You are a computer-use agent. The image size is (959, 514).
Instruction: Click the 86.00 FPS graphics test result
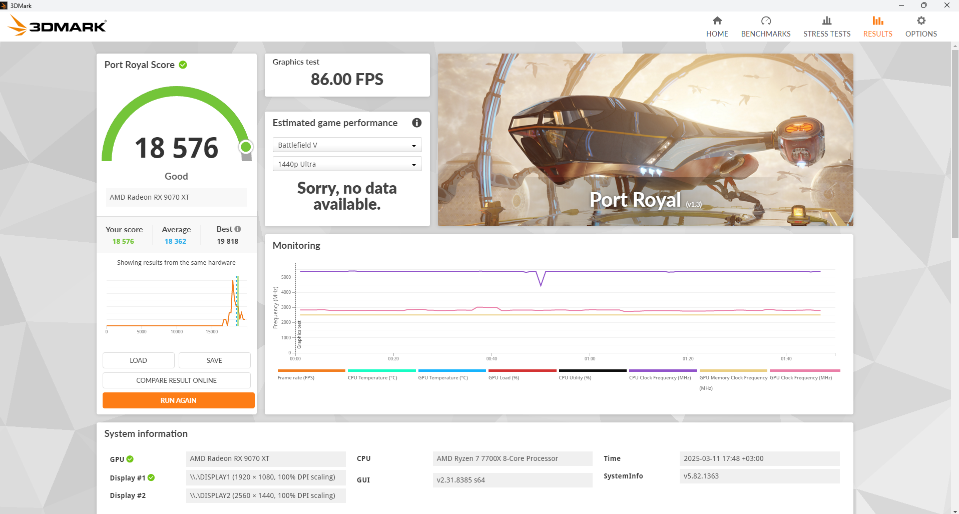347,79
